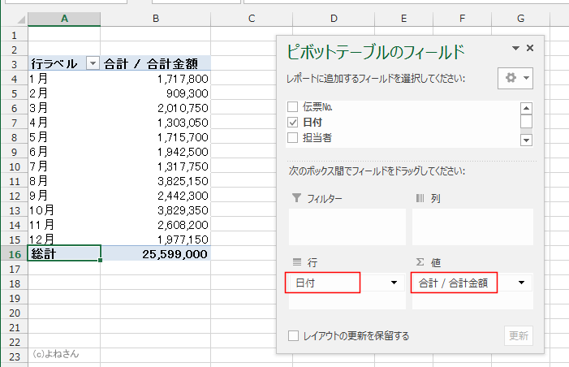Click the 更新 button

tap(518, 335)
